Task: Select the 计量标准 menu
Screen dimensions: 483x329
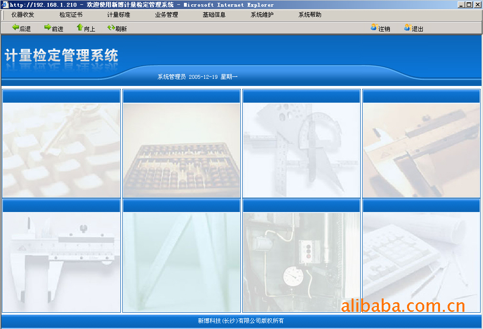Action: pos(118,15)
